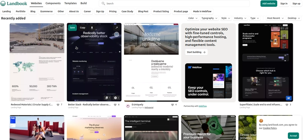Open Superfiliate title link

point(261,105)
